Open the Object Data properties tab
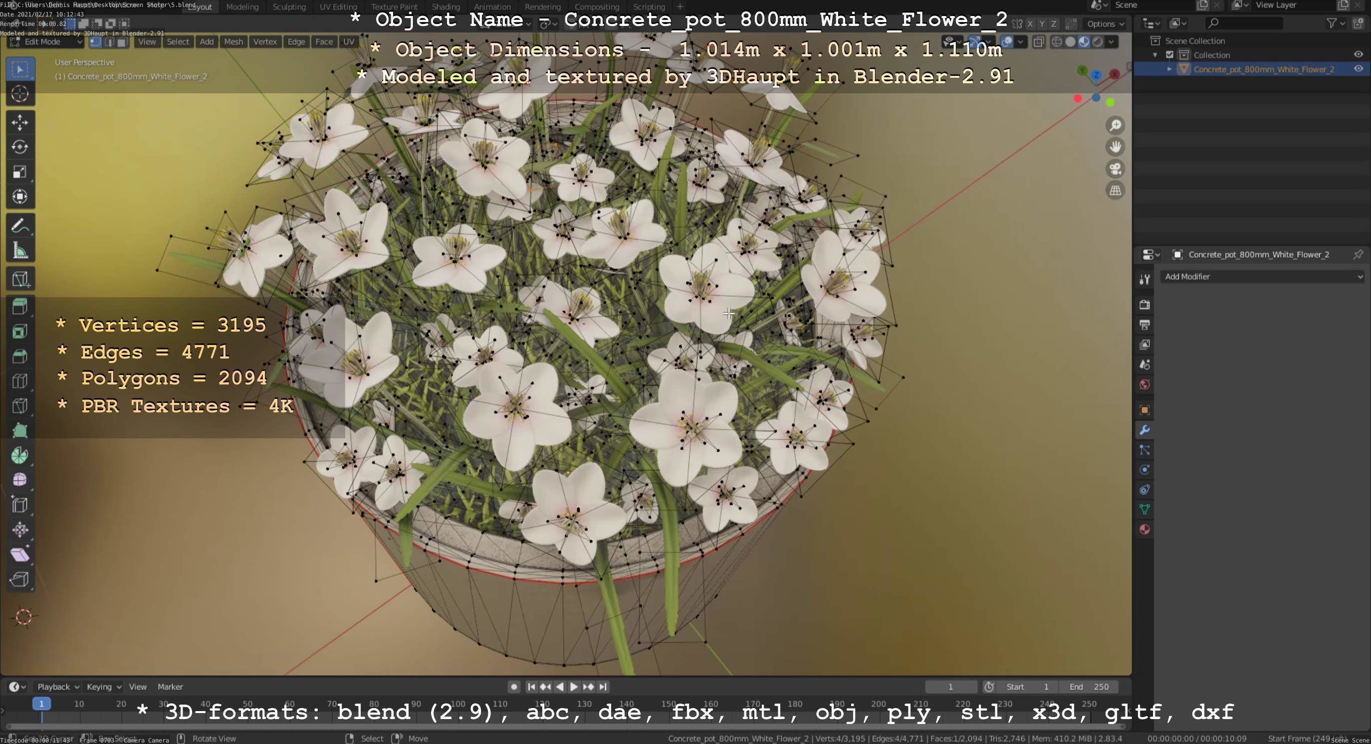This screenshot has height=744, width=1371. click(x=1145, y=510)
